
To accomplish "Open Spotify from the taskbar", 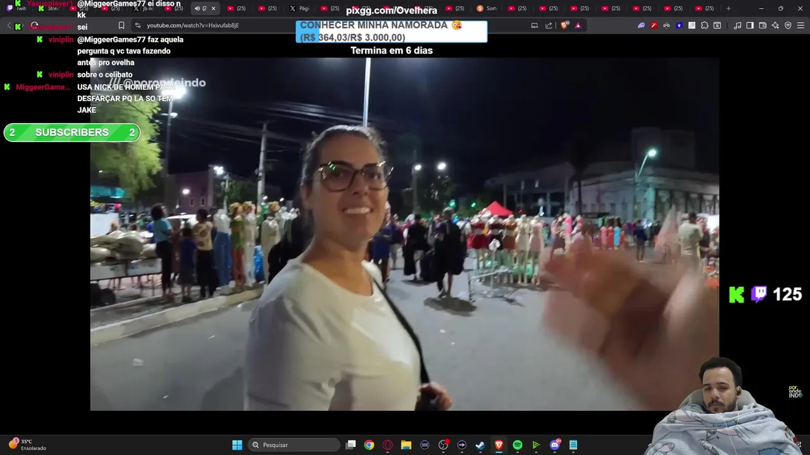I will [x=517, y=445].
